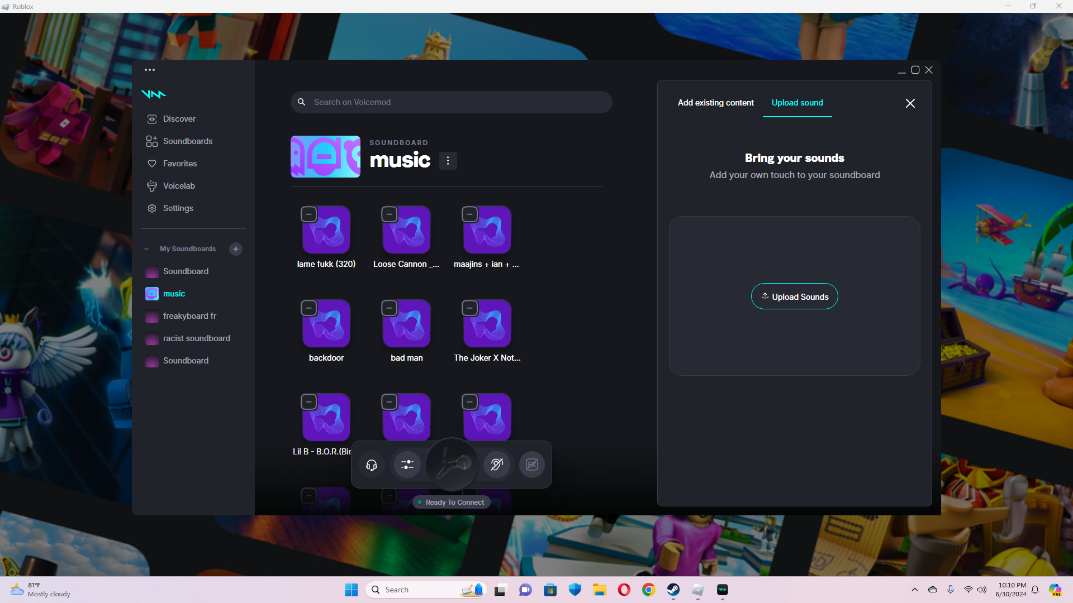The height and width of the screenshot is (603, 1073).
Task: Click the Windows taskbar Search box
Action: click(x=426, y=590)
